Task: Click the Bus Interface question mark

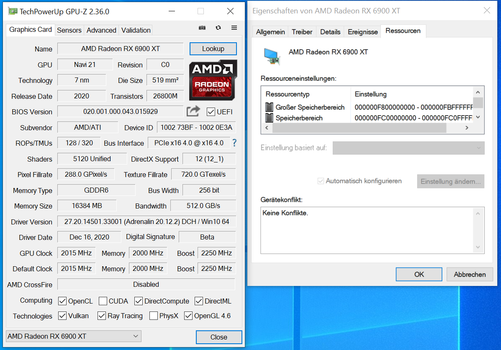Action: click(x=234, y=143)
